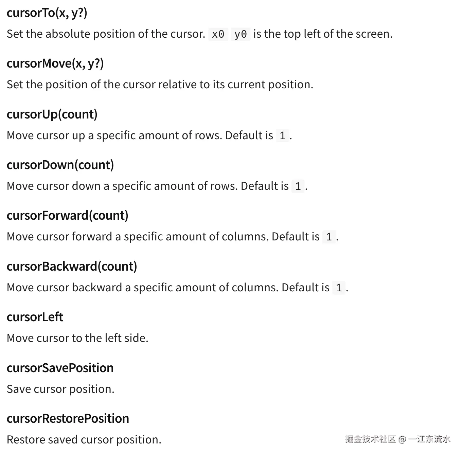Click the cursorUp(count) heading
The width and height of the screenshot is (462, 455).
point(52,114)
